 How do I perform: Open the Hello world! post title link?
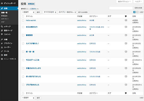pyautogui.click(x=31, y=21)
